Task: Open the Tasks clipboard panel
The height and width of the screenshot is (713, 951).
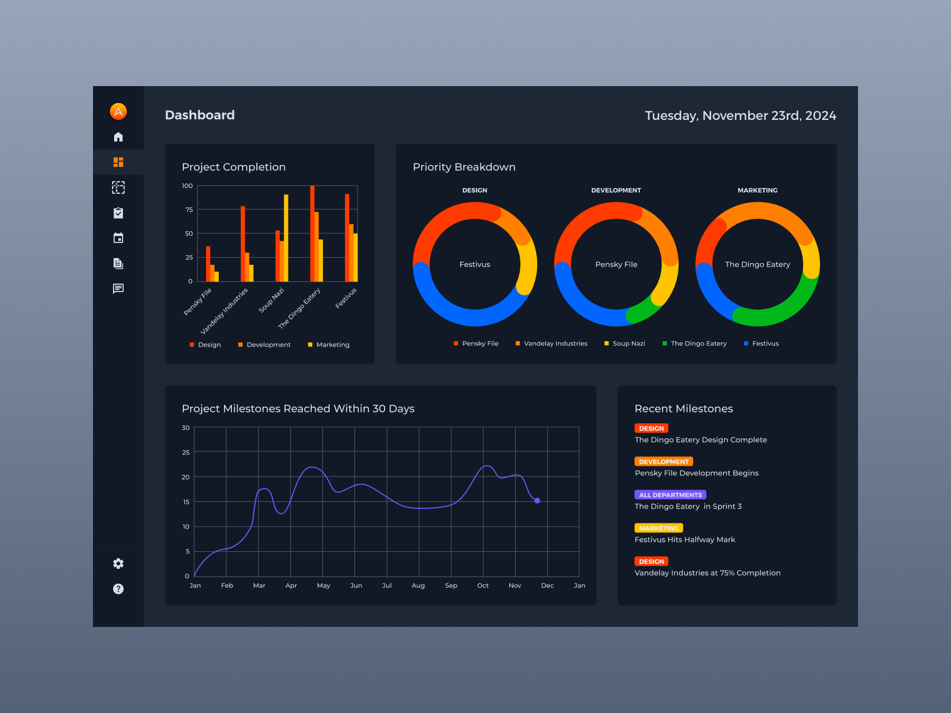Action: point(118,212)
